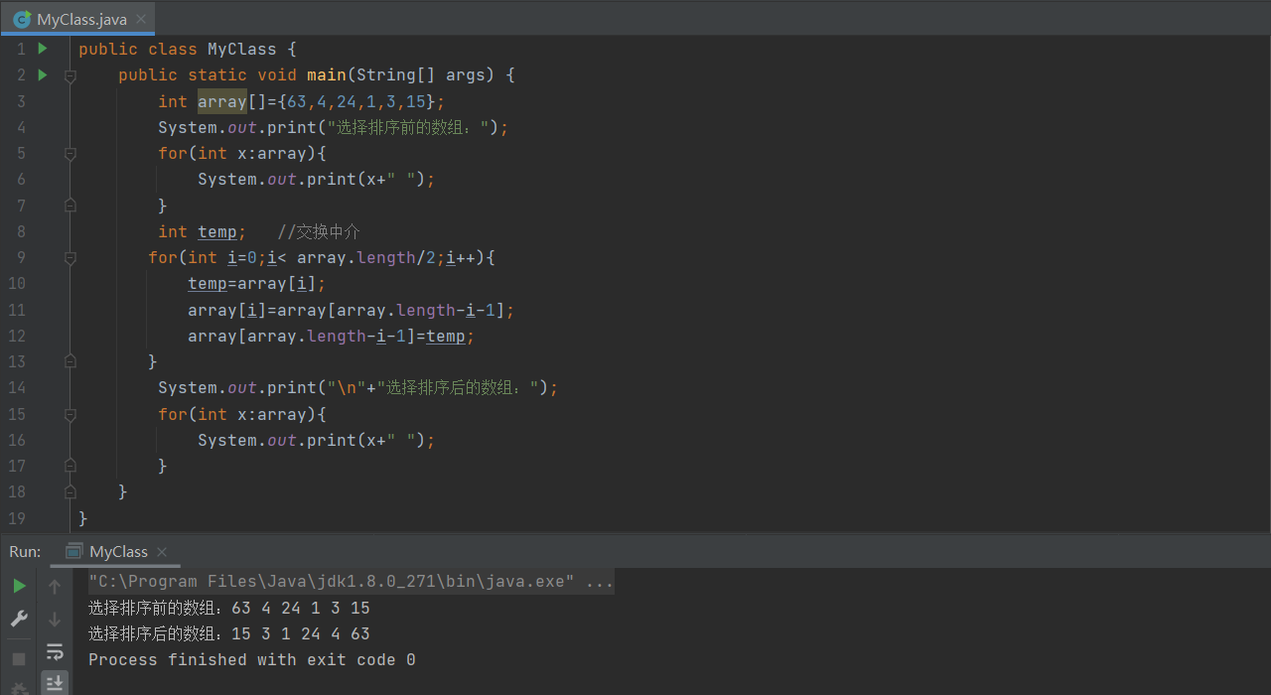Toggle soft-wrap in the Run console

(x=55, y=652)
